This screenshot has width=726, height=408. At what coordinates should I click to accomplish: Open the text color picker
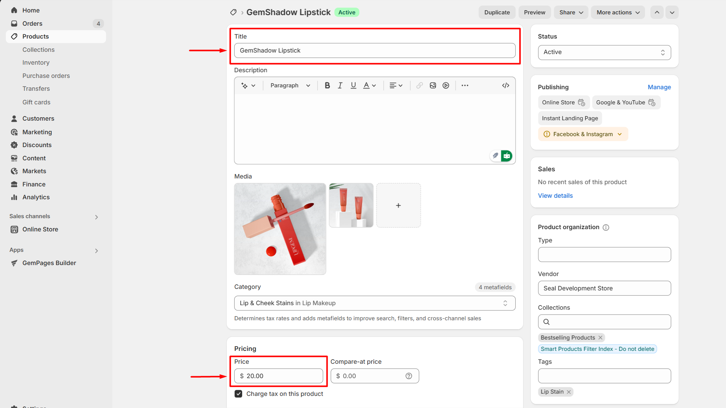(369, 85)
